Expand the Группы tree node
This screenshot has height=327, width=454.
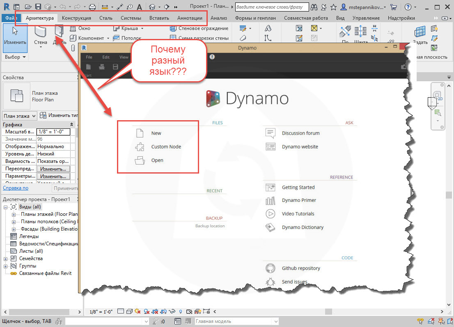click(x=5, y=266)
